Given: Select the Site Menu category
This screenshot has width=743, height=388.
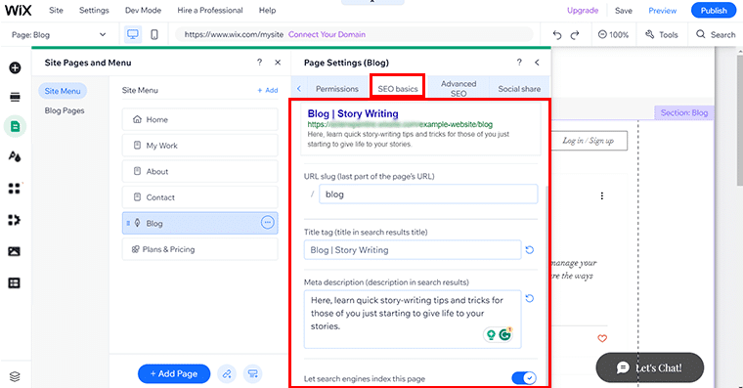Looking at the screenshot, I should click(63, 91).
